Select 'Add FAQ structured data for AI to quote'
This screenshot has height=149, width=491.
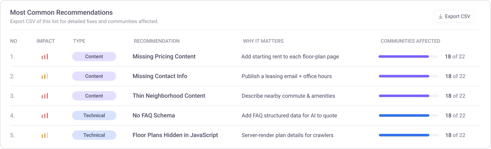[289, 115]
